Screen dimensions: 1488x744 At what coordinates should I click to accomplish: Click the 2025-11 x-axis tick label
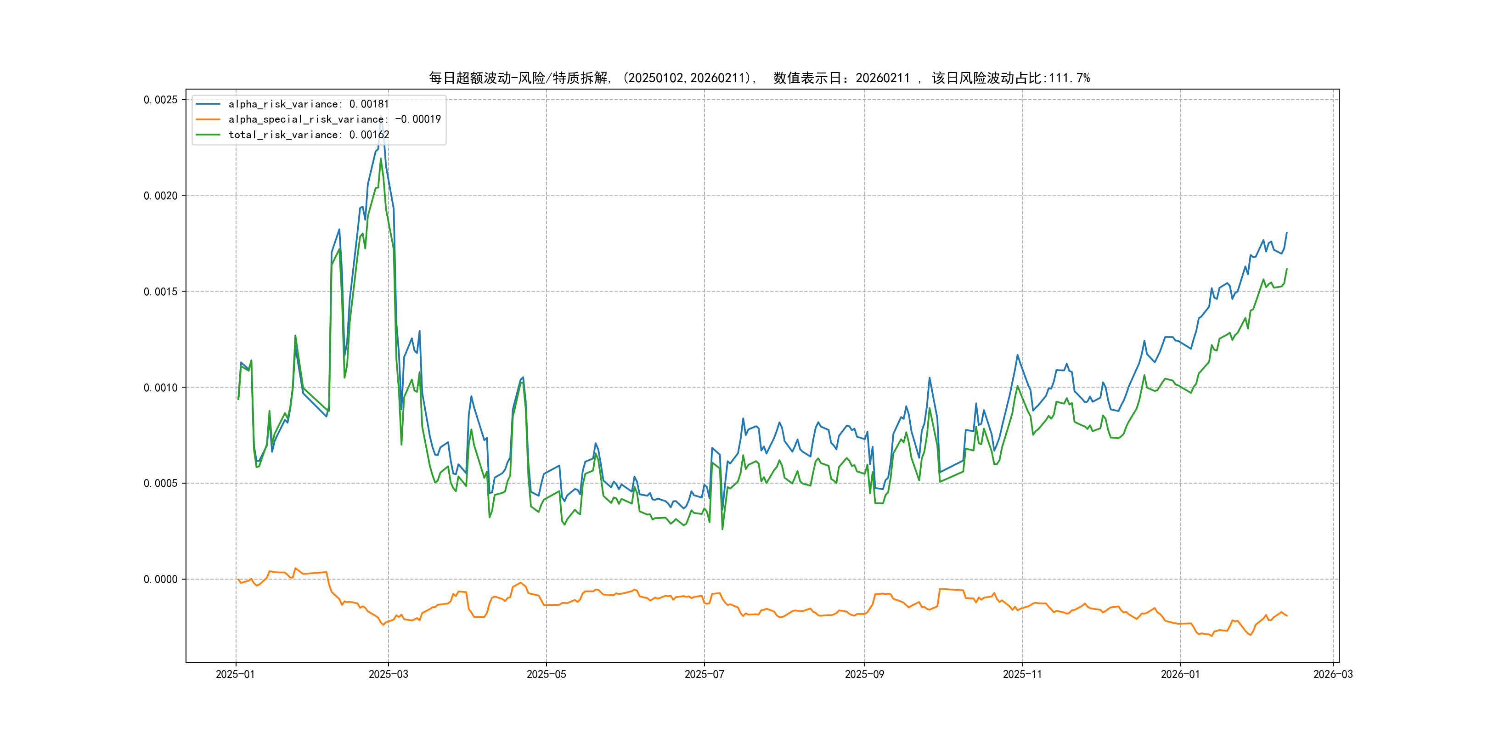[x=1022, y=674]
